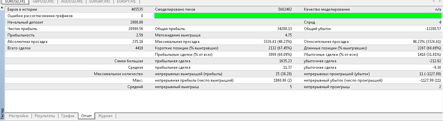Select the gross profit value 34200.13
Image resolution: width=443 pixels, height=121 pixels.
coord(284,29)
